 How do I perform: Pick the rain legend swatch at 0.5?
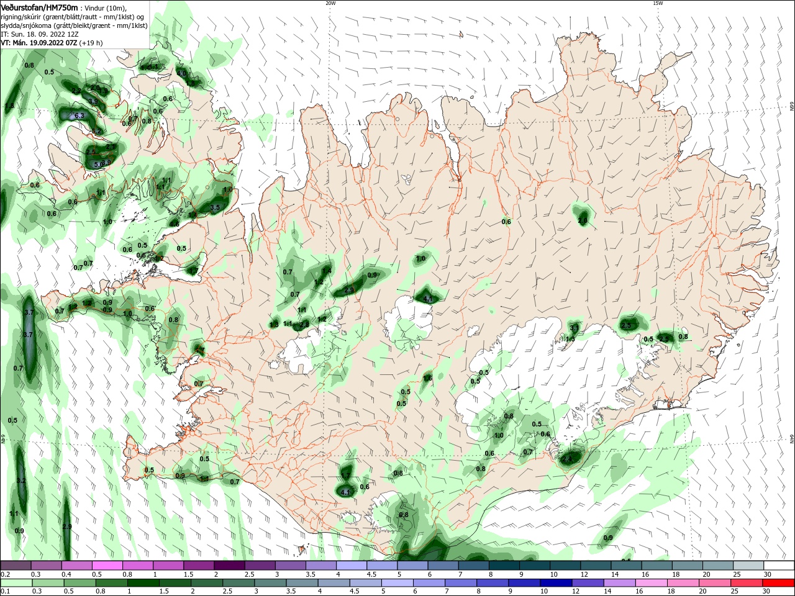(x=79, y=583)
